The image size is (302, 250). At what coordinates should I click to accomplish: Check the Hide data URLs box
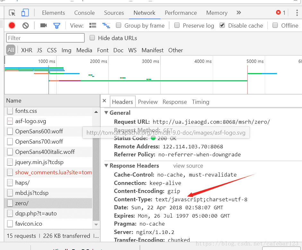pyautogui.click(x=92, y=38)
